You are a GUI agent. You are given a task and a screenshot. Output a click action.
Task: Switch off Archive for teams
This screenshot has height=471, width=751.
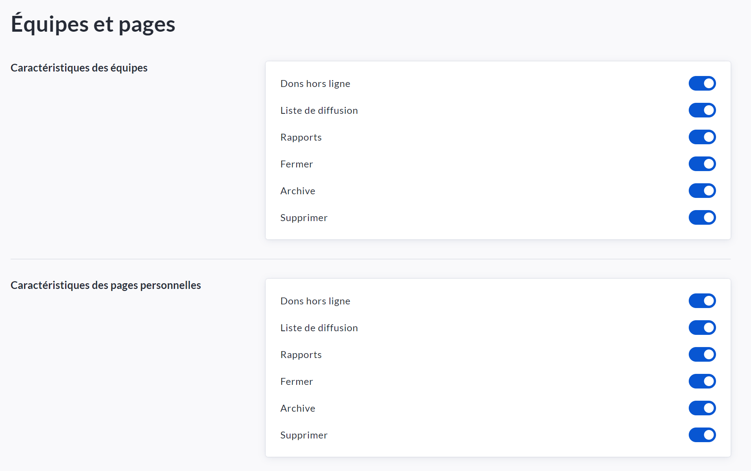point(702,191)
